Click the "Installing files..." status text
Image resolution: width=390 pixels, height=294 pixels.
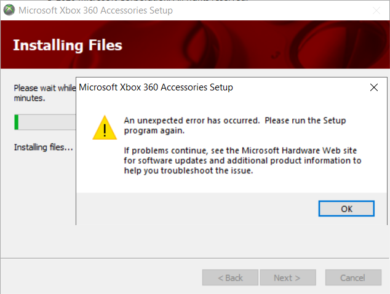click(43, 147)
